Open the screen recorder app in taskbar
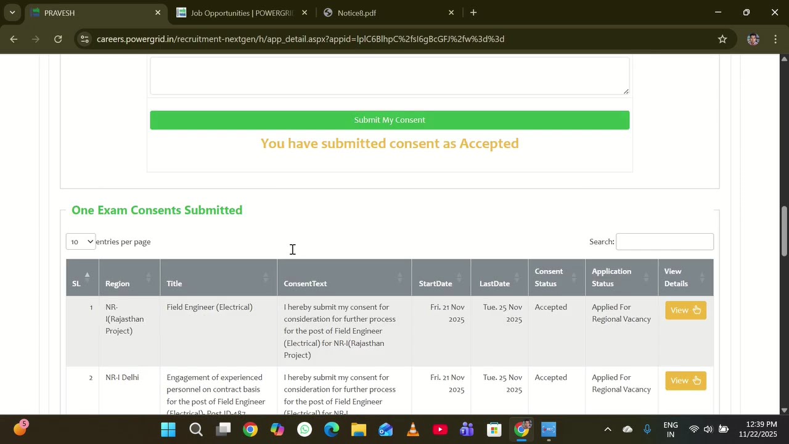Image resolution: width=789 pixels, height=444 pixels. click(x=549, y=430)
